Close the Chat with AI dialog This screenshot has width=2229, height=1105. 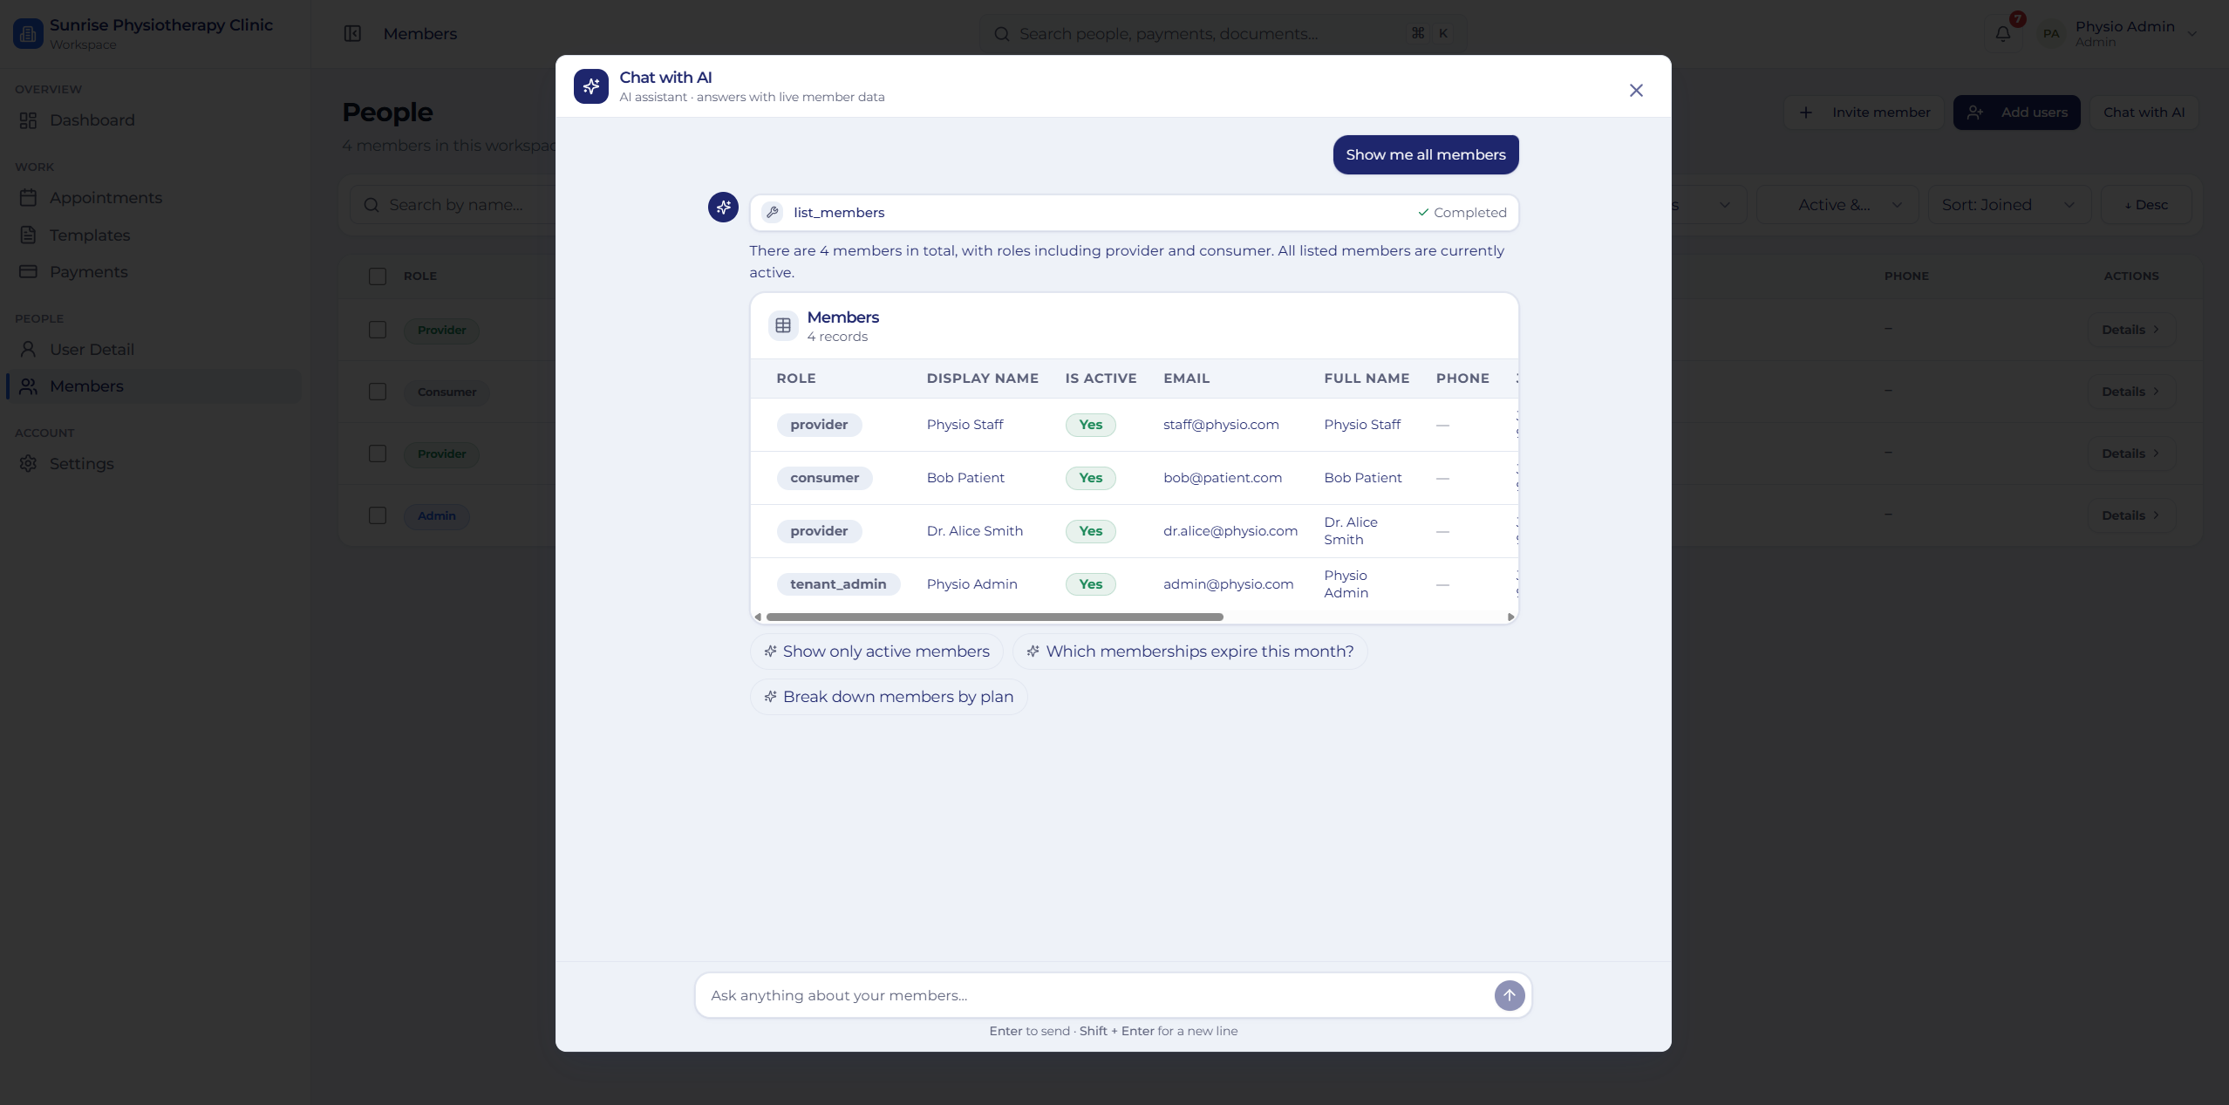pyautogui.click(x=1636, y=91)
